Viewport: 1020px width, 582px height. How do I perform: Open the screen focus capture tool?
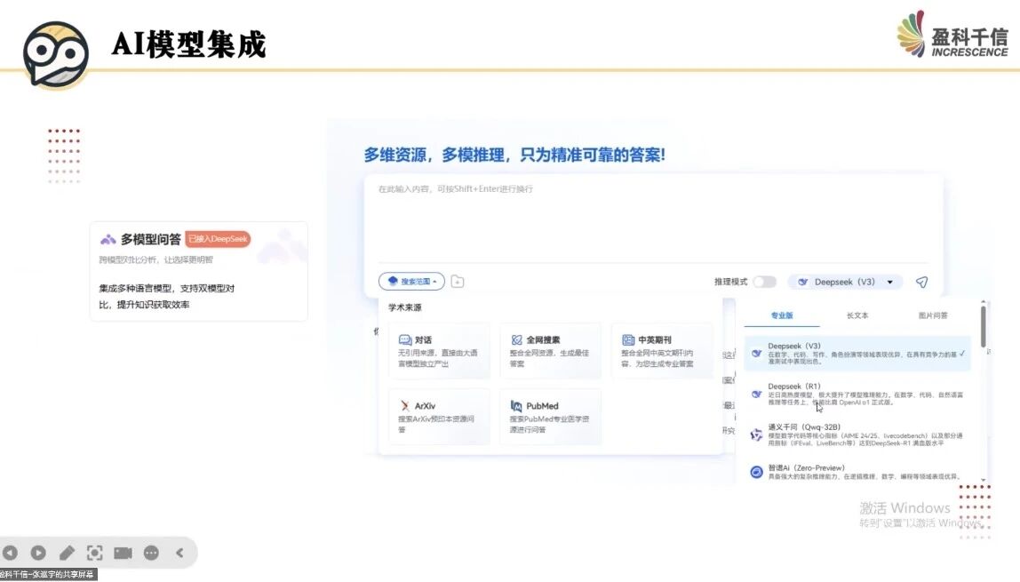(95, 553)
